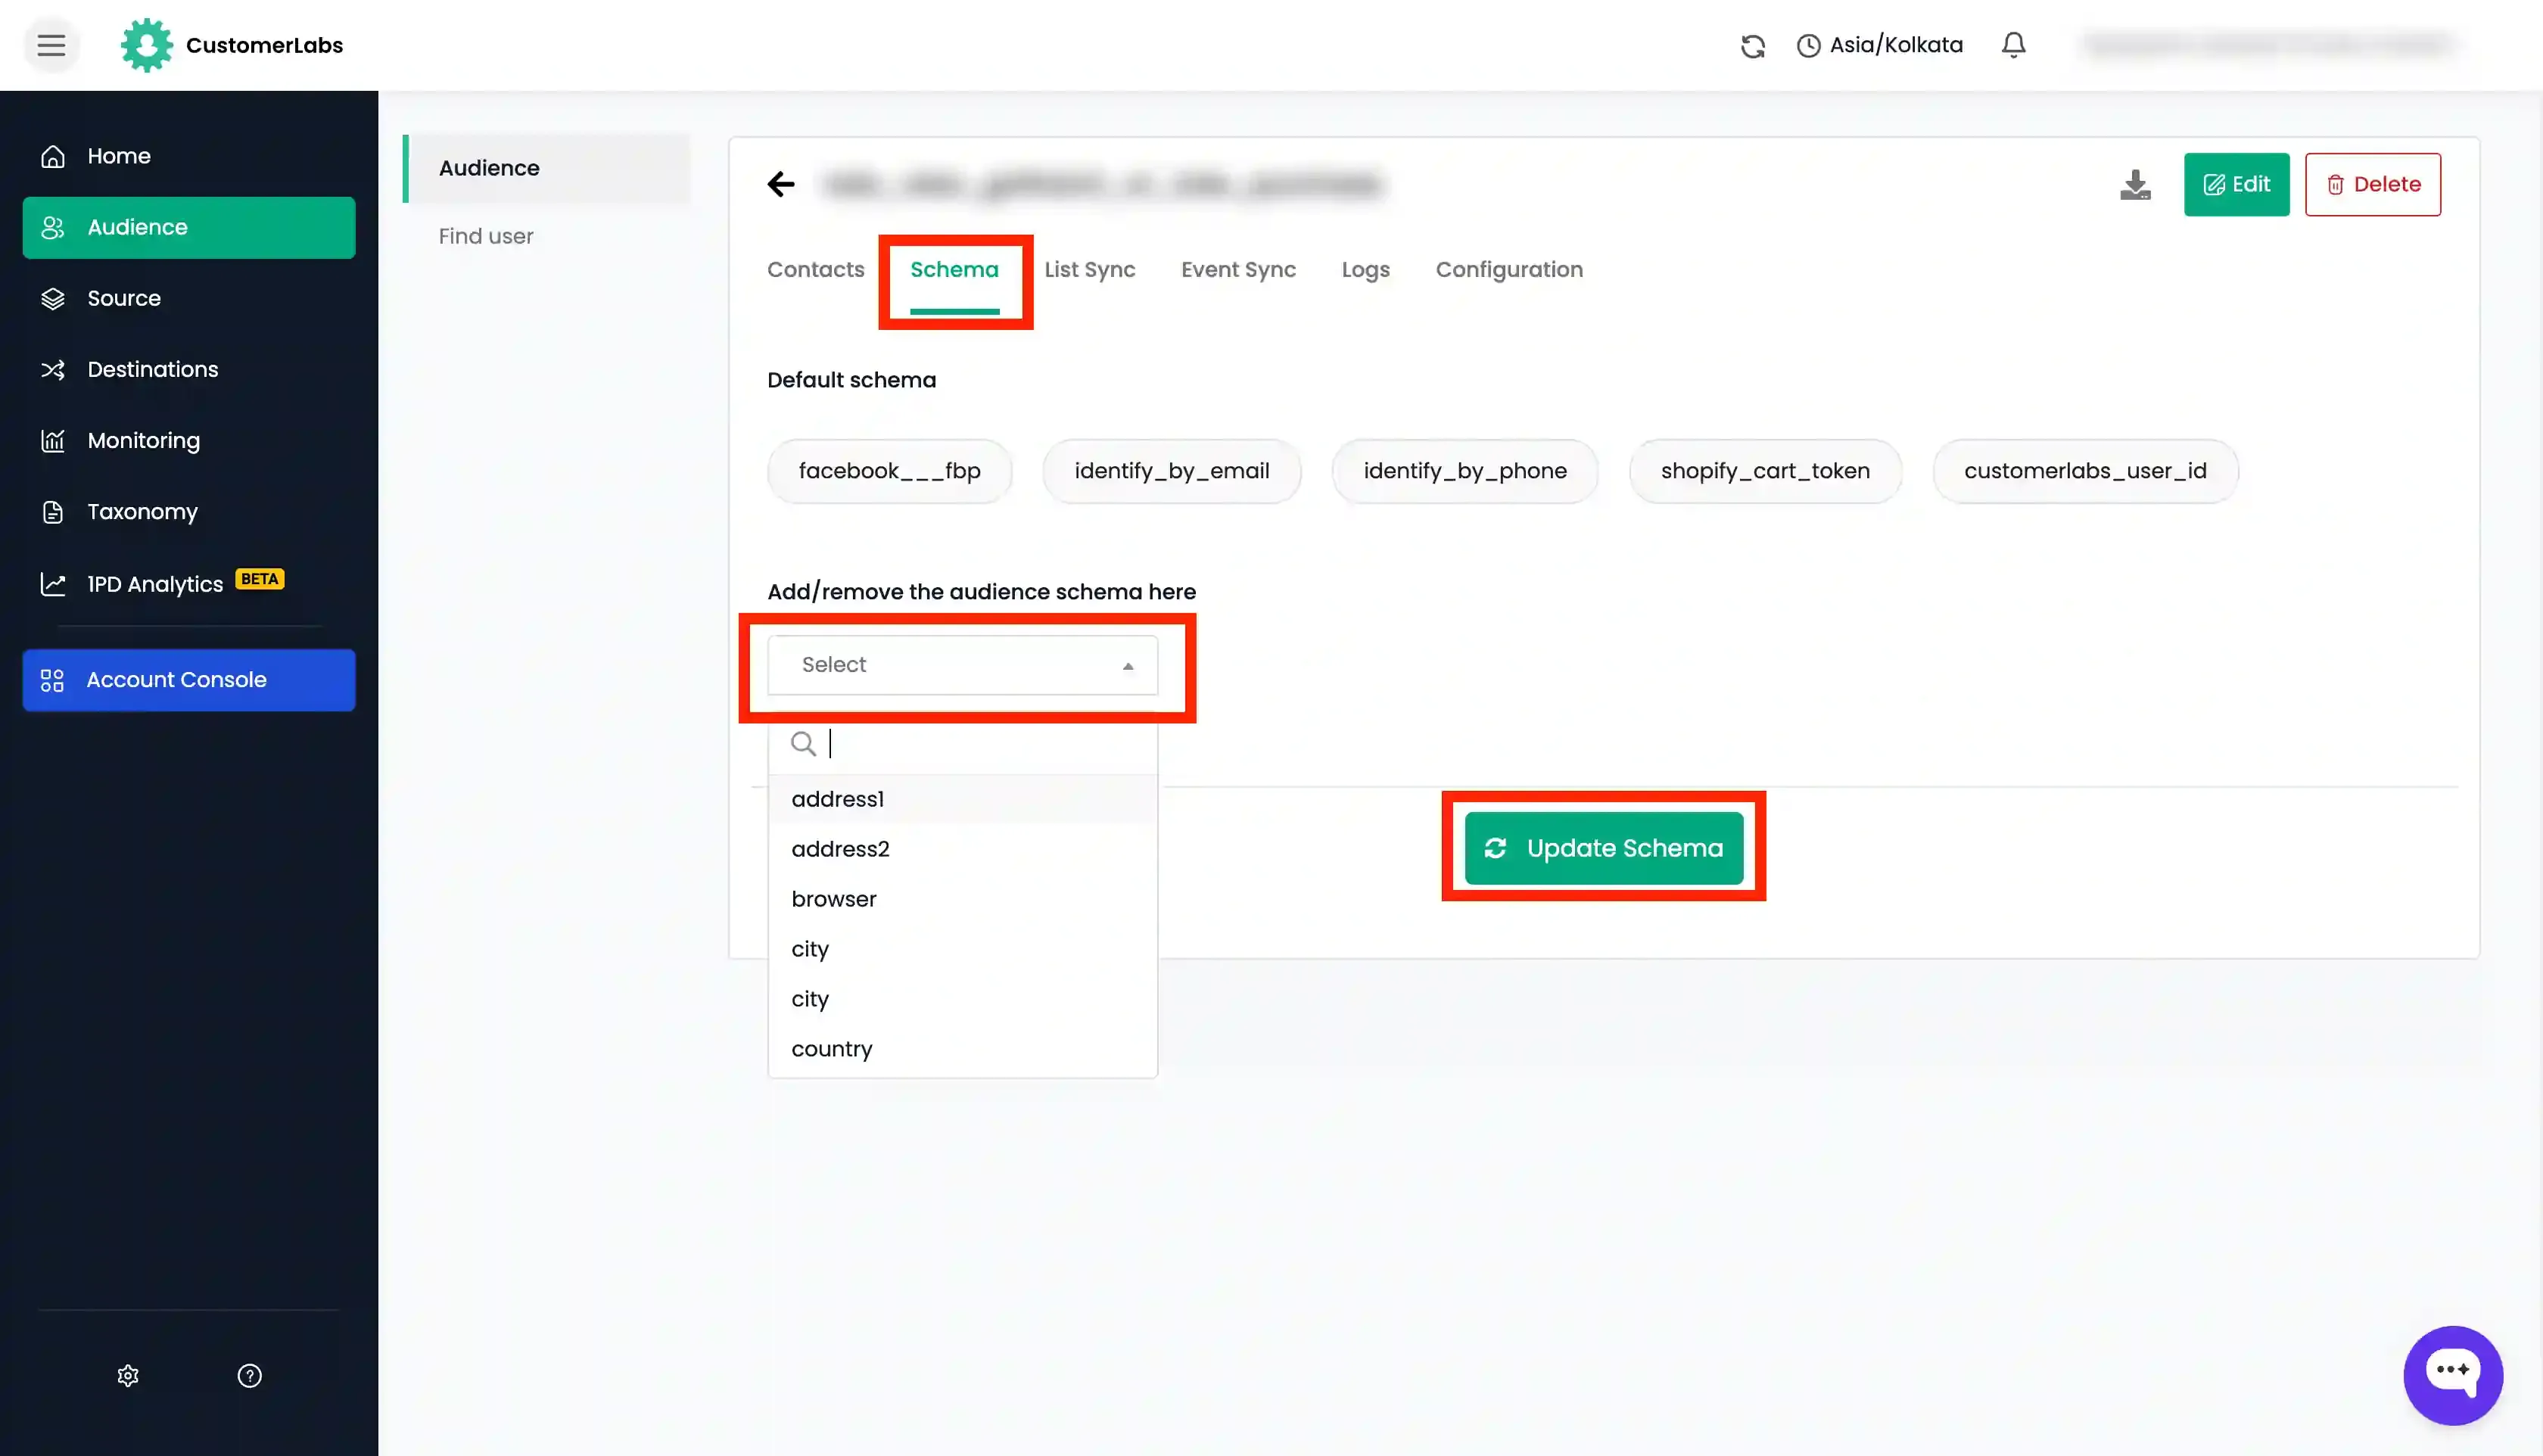2543x1456 pixels.
Task: Click the Taxonomy document icon
Action: 53,512
